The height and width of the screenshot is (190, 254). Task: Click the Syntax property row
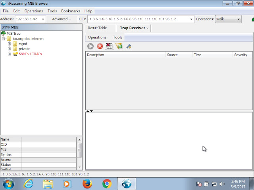click(x=38, y=155)
